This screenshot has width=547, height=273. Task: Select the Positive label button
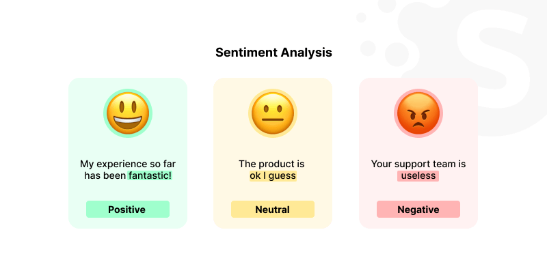point(128,210)
